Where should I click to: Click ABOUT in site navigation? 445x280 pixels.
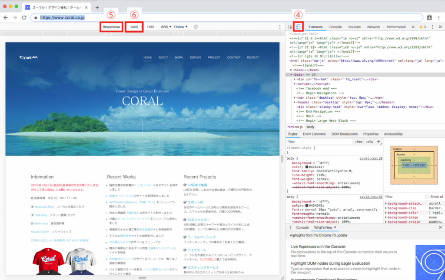pos(163,57)
